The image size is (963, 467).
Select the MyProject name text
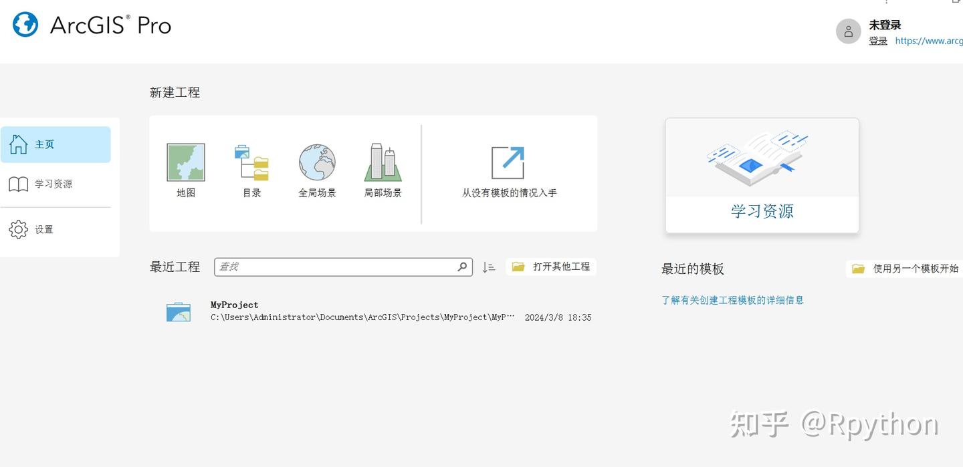(235, 305)
